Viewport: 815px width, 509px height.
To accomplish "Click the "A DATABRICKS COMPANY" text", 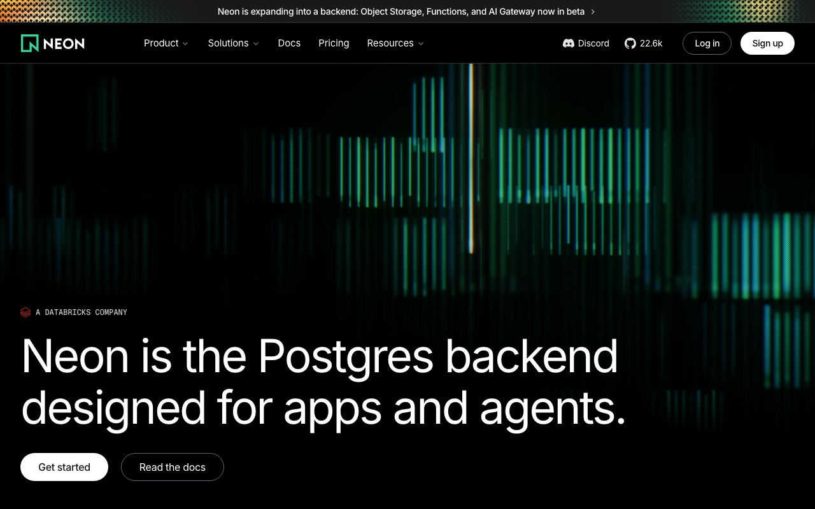I will coord(81,312).
